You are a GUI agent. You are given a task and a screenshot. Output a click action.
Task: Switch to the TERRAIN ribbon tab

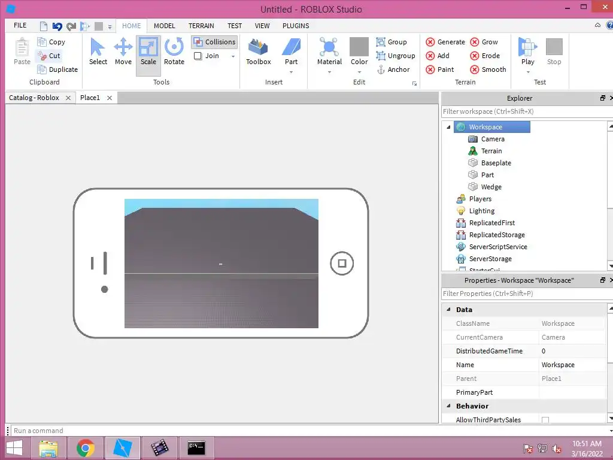(x=201, y=26)
